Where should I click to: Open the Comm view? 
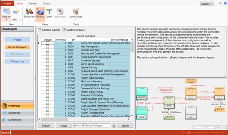tap(49, 13)
